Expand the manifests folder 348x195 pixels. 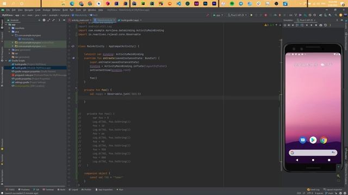click(10, 28)
